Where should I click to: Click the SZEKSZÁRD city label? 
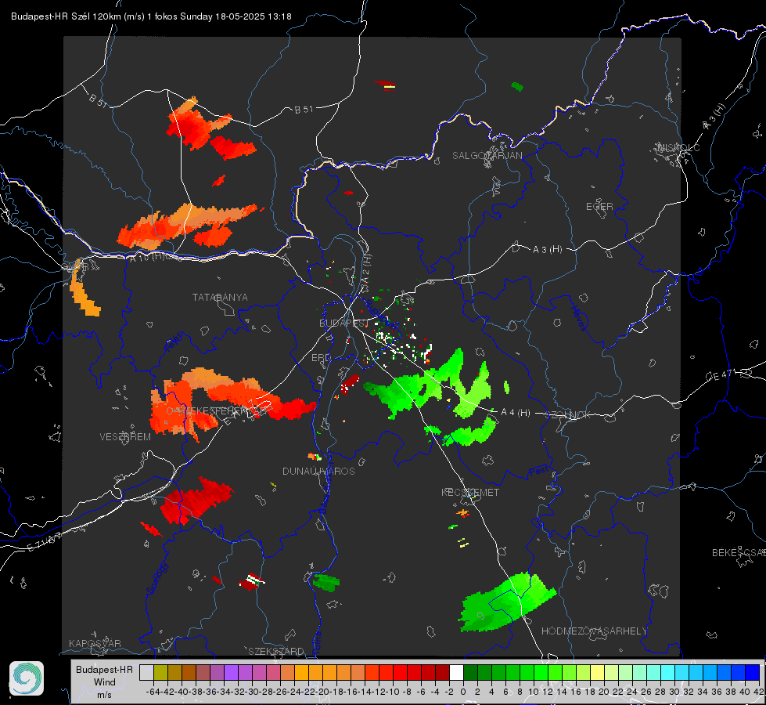(276, 651)
